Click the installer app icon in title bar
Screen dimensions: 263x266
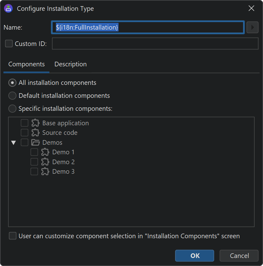pos(8,8)
